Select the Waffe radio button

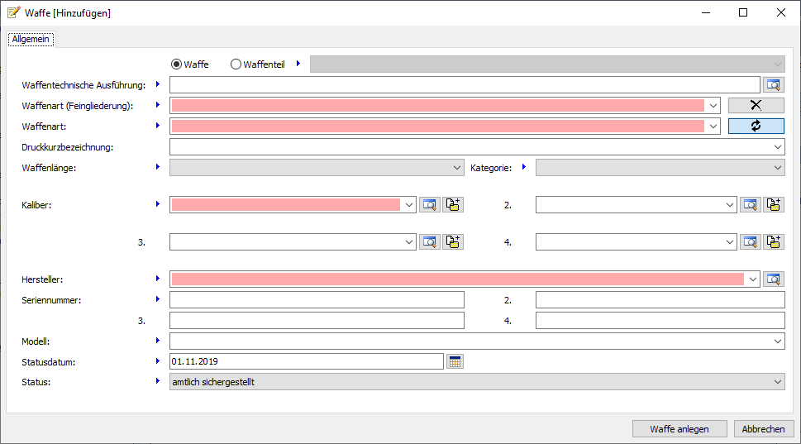176,64
